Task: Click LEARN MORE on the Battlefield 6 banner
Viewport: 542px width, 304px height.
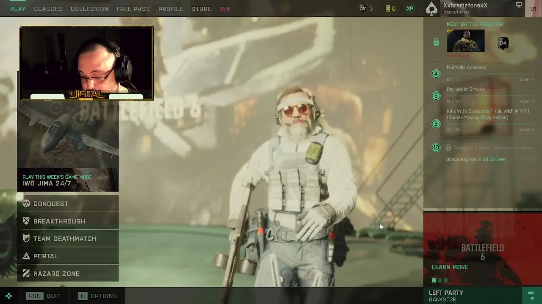Action: click(450, 267)
